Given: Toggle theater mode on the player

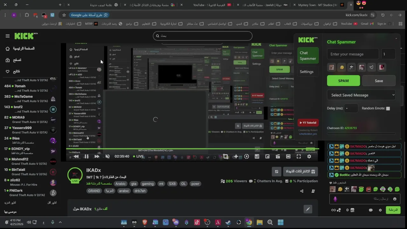Looking at the screenshot, I should click(x=288, y=156).
